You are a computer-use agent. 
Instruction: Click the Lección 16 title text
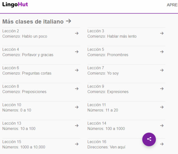point(97,142)
